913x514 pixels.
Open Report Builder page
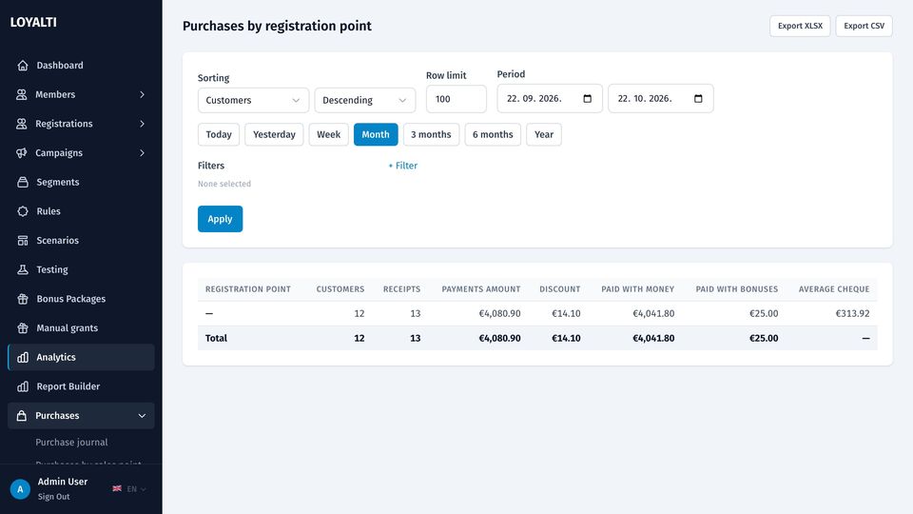coord(81,386)
